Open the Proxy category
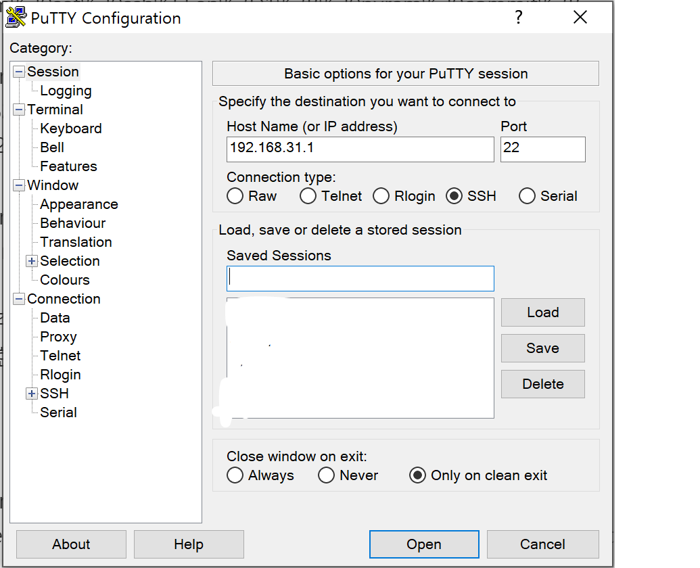Screen dimensions: 700x568 click(58, 337)
